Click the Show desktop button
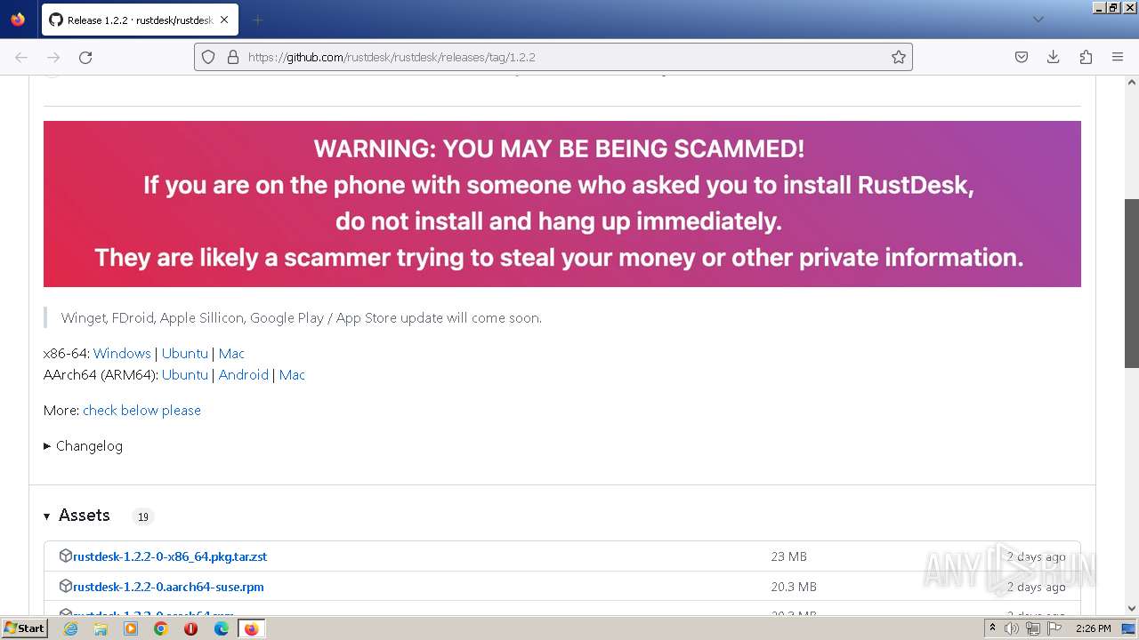 pyautogui.click(x=1130, y=628)
